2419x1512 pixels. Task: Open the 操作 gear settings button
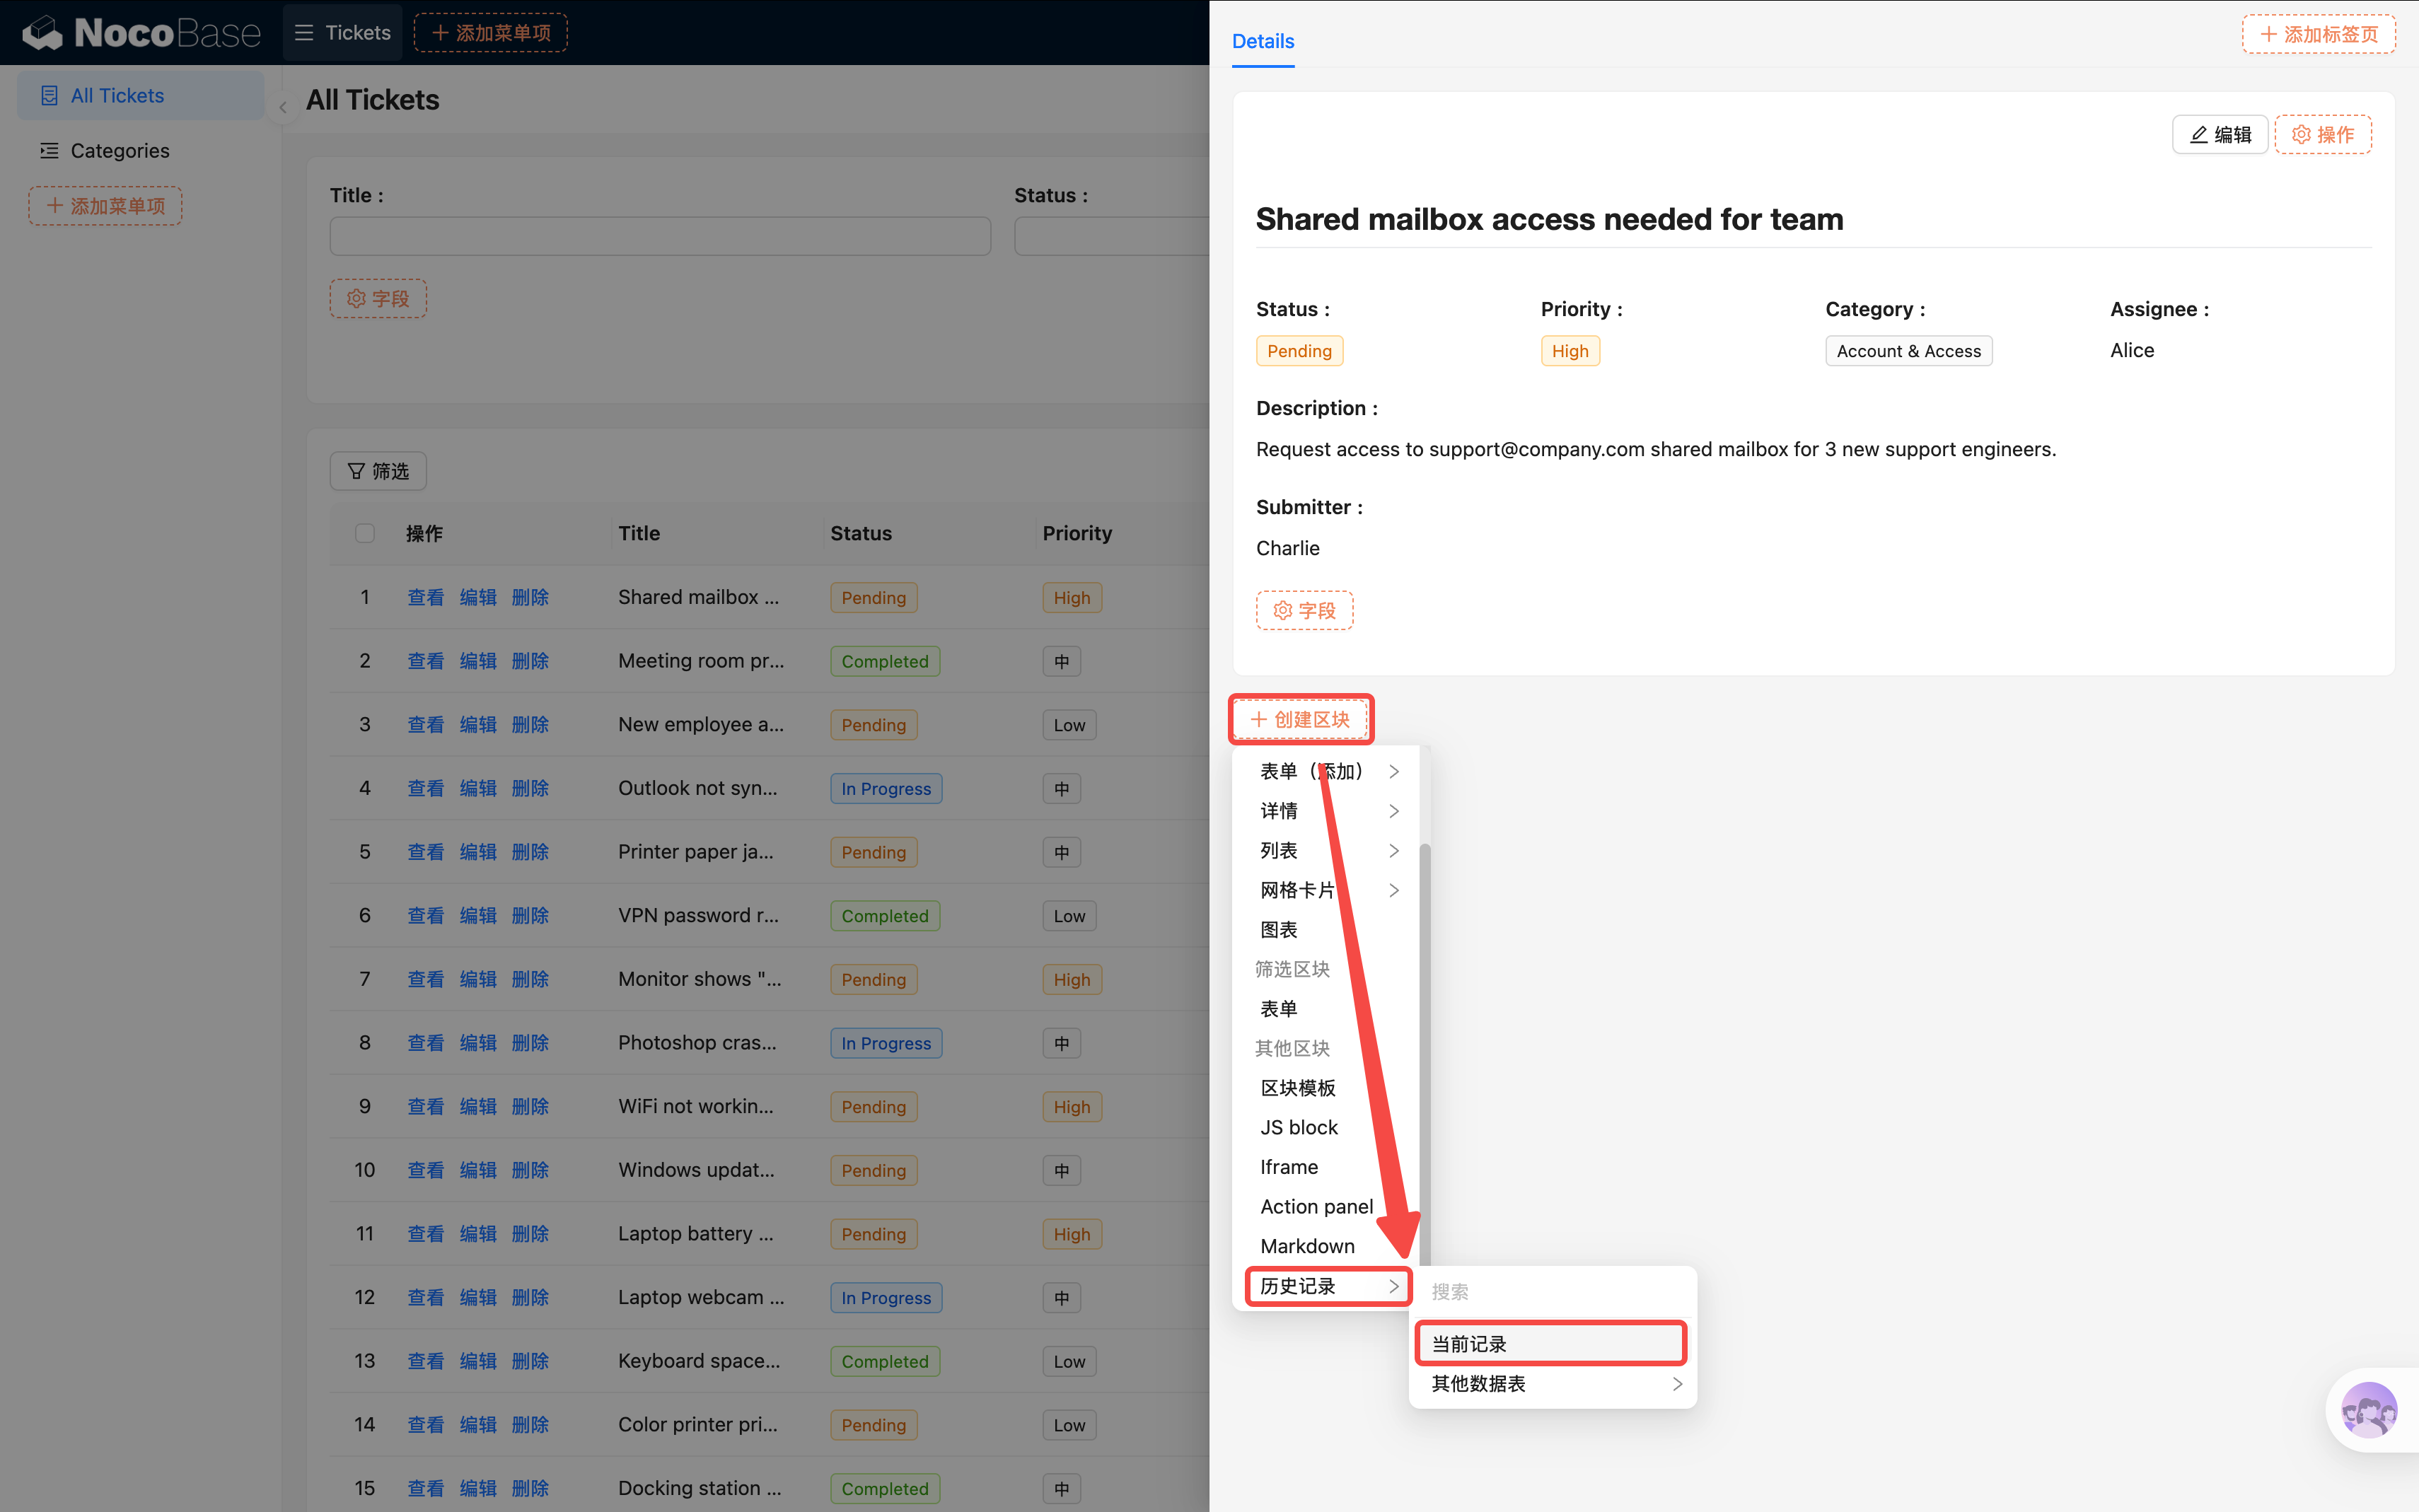click(x=2322, y=135)
